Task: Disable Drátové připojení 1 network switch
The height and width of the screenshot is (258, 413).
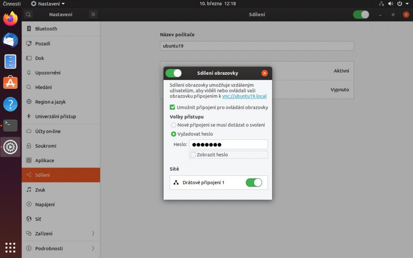Action: click(x=254, y=182)
